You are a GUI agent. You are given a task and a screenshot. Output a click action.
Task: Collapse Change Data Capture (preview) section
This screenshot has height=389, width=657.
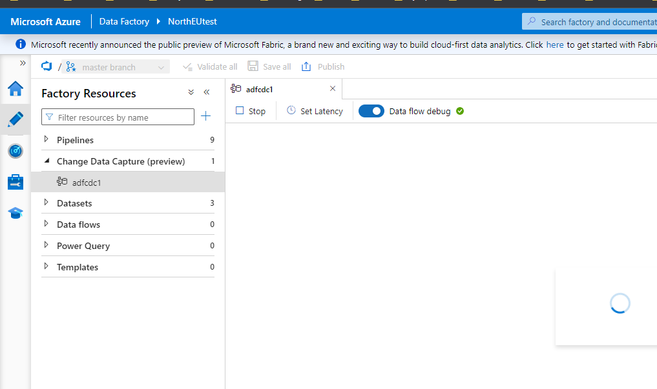pyautogui.click(x=46, y=161)
